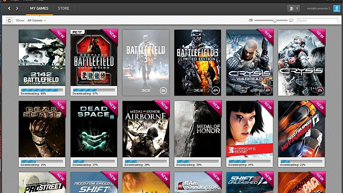Click the large thumbnails size icon

coord(291,21)
